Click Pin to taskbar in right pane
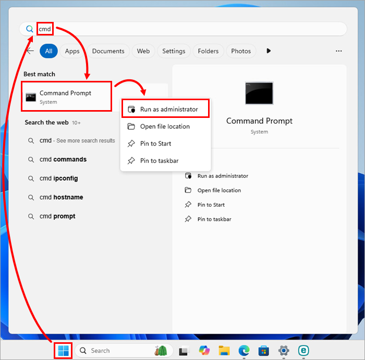The width and height of the screenshot is (365, 360). pos(214,219)
